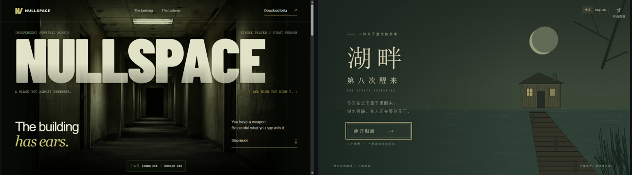Toggle Sound off on Nullspace page

coord(150,166)
